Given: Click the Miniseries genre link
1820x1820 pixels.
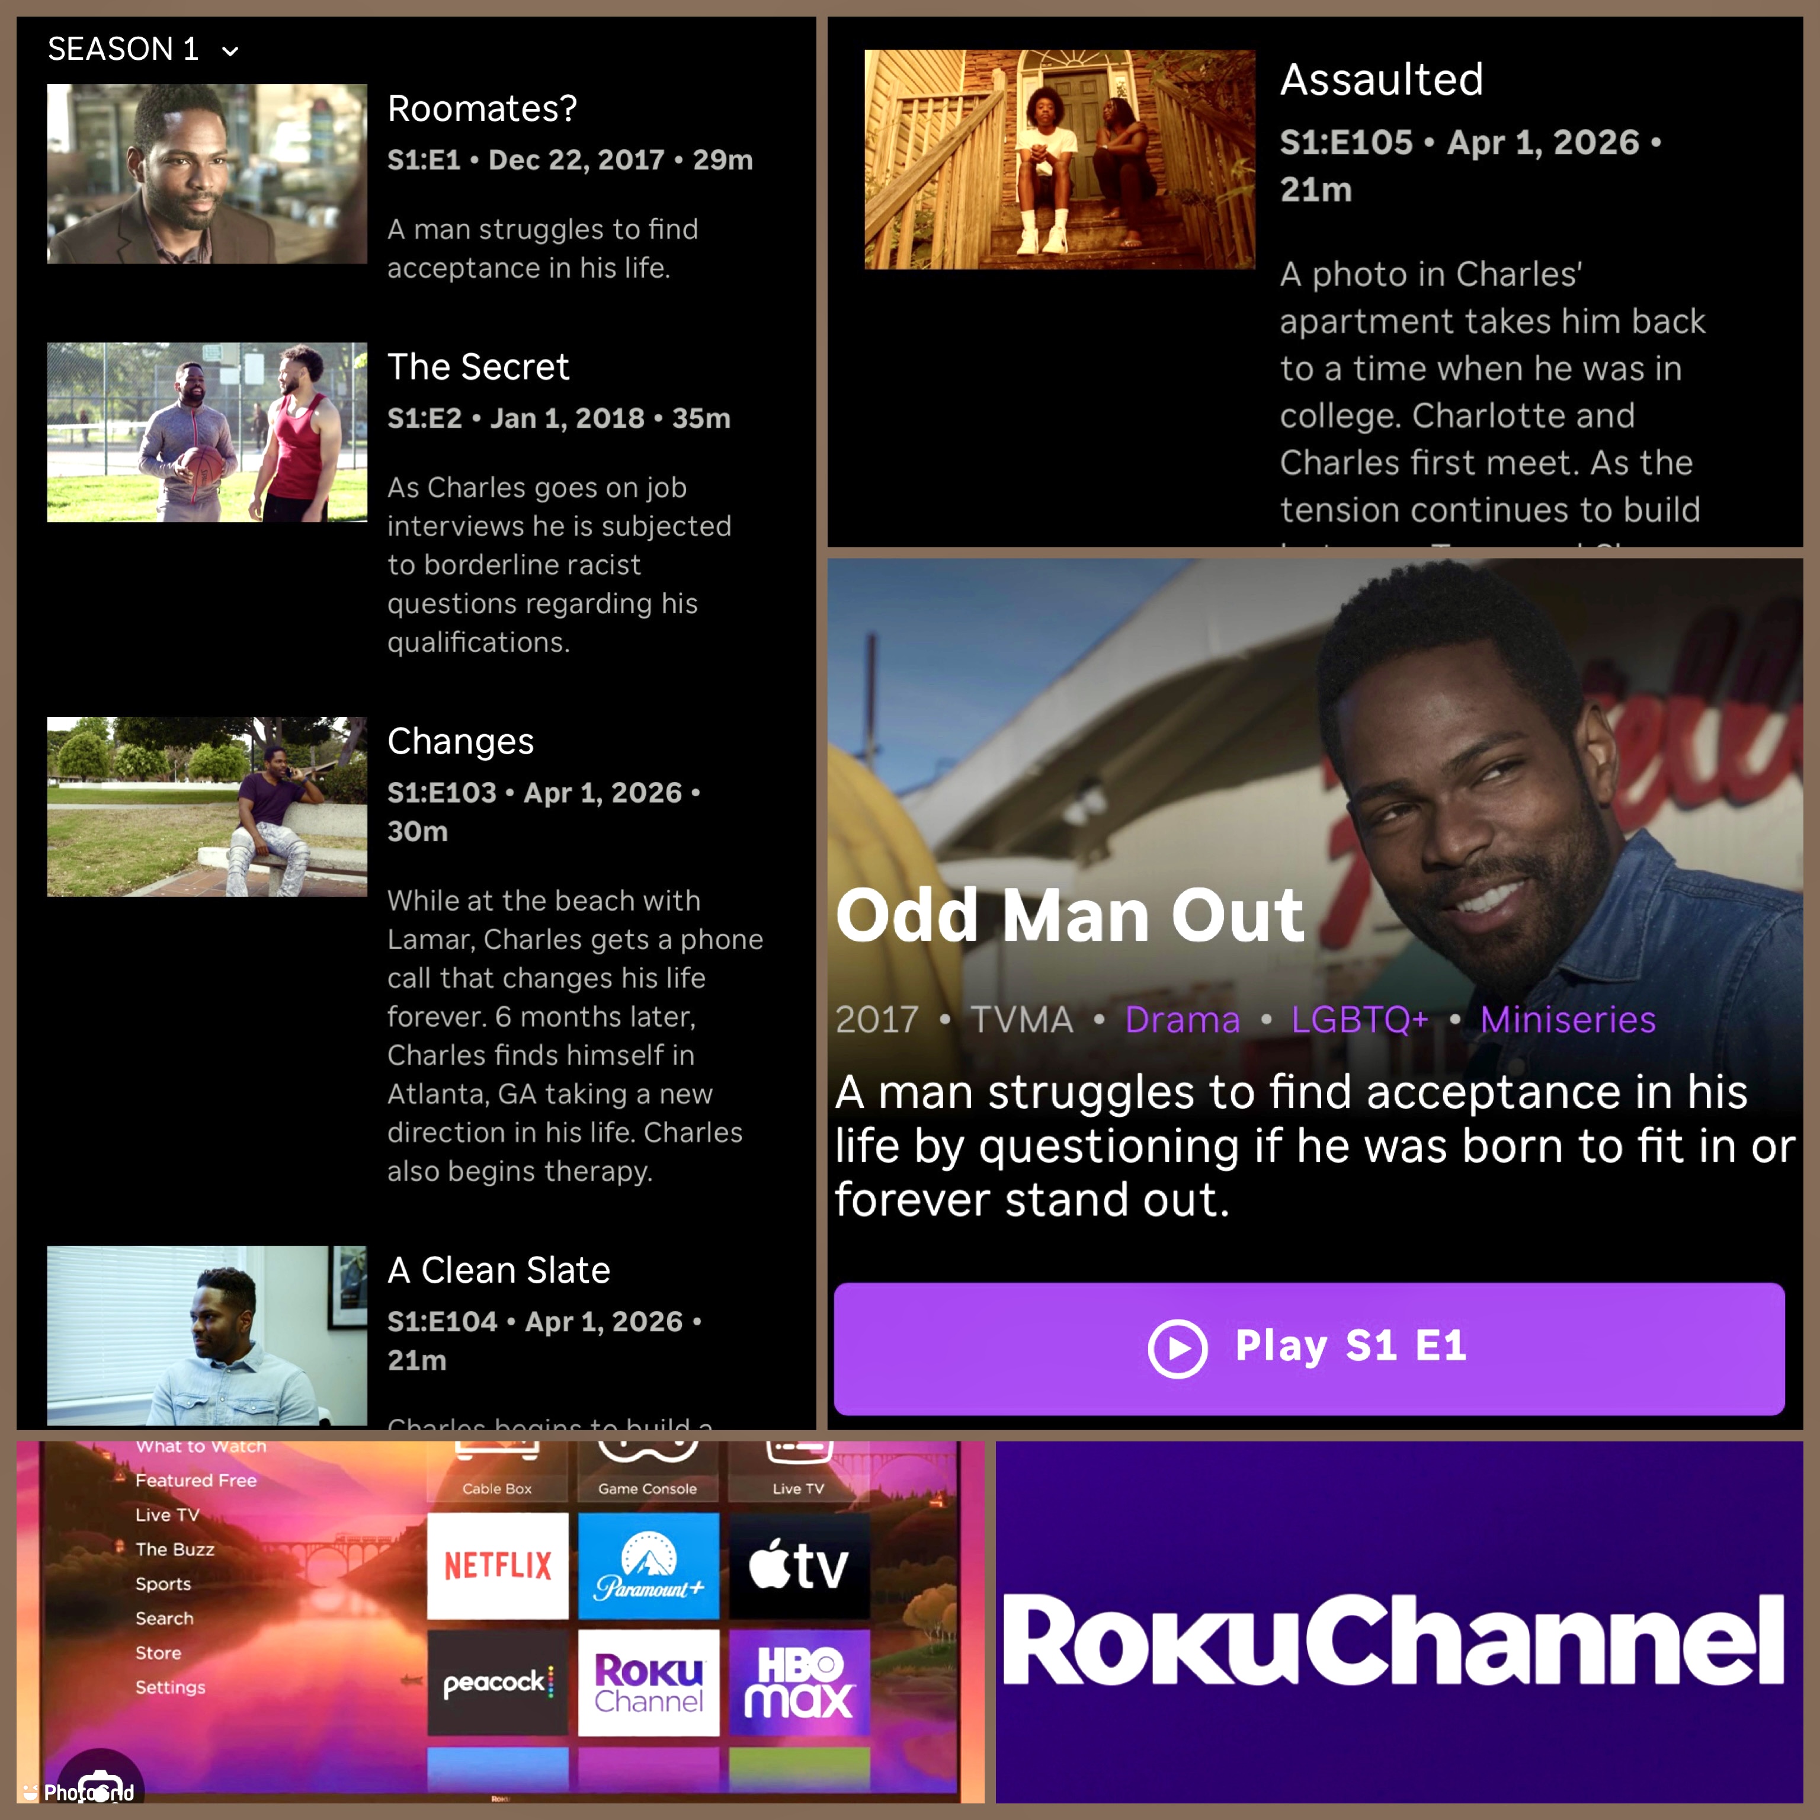Looking at the screenshot, I should point(1568,1019).
